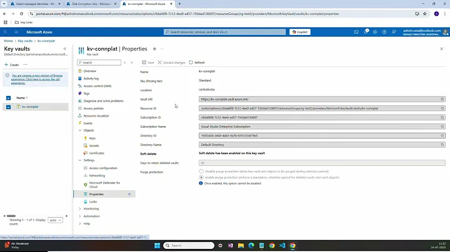The width and height of the screenshot is (450, 252).
Task: Open Access control (IAM)
Action: (97, 86)
